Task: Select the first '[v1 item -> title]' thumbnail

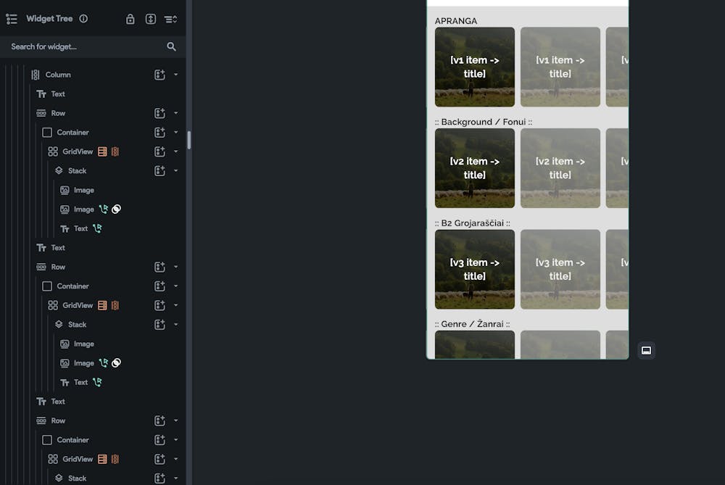Action: tap(474, 67)
